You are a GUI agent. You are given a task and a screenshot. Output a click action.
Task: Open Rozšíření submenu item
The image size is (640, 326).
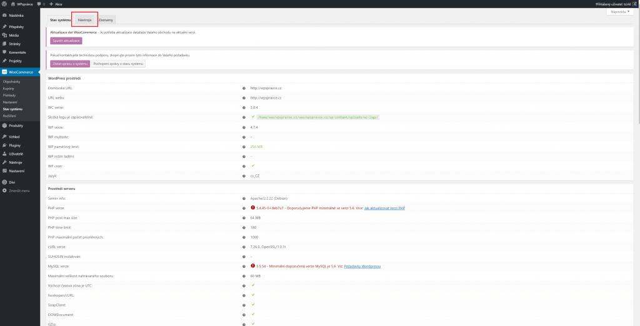click(x=9, y=116)
